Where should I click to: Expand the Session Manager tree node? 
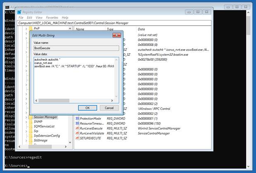pos(26,117)
